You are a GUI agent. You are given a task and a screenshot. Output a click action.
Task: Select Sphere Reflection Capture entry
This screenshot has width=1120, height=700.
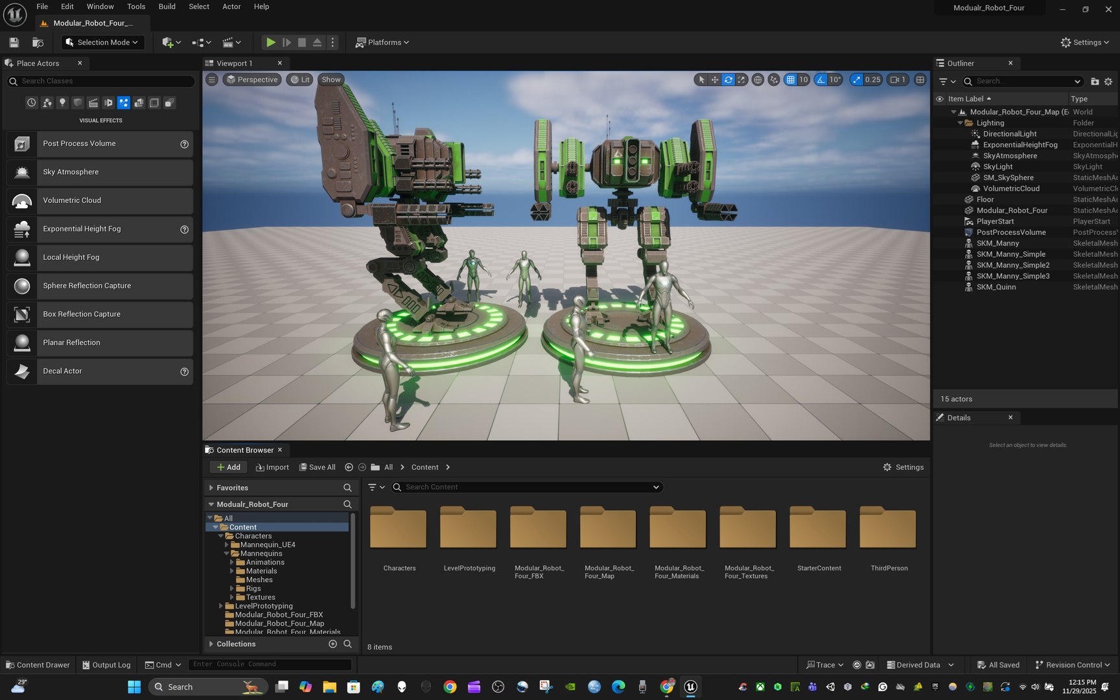(100, 286)
